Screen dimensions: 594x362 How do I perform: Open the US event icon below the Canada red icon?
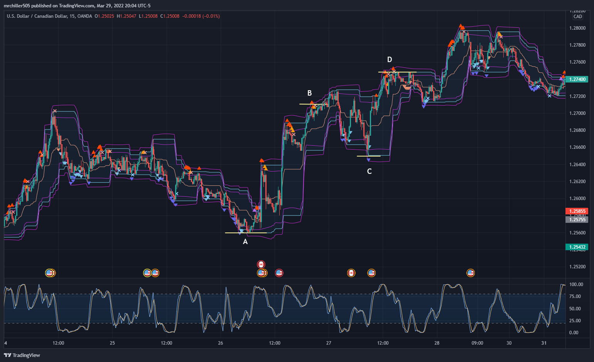pyautogui.click(x=261, y=273)
